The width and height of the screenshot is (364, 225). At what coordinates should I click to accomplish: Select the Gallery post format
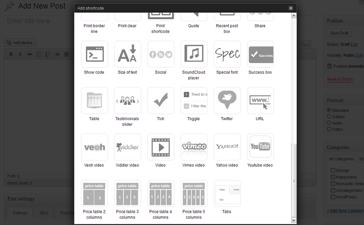[329, 117]
